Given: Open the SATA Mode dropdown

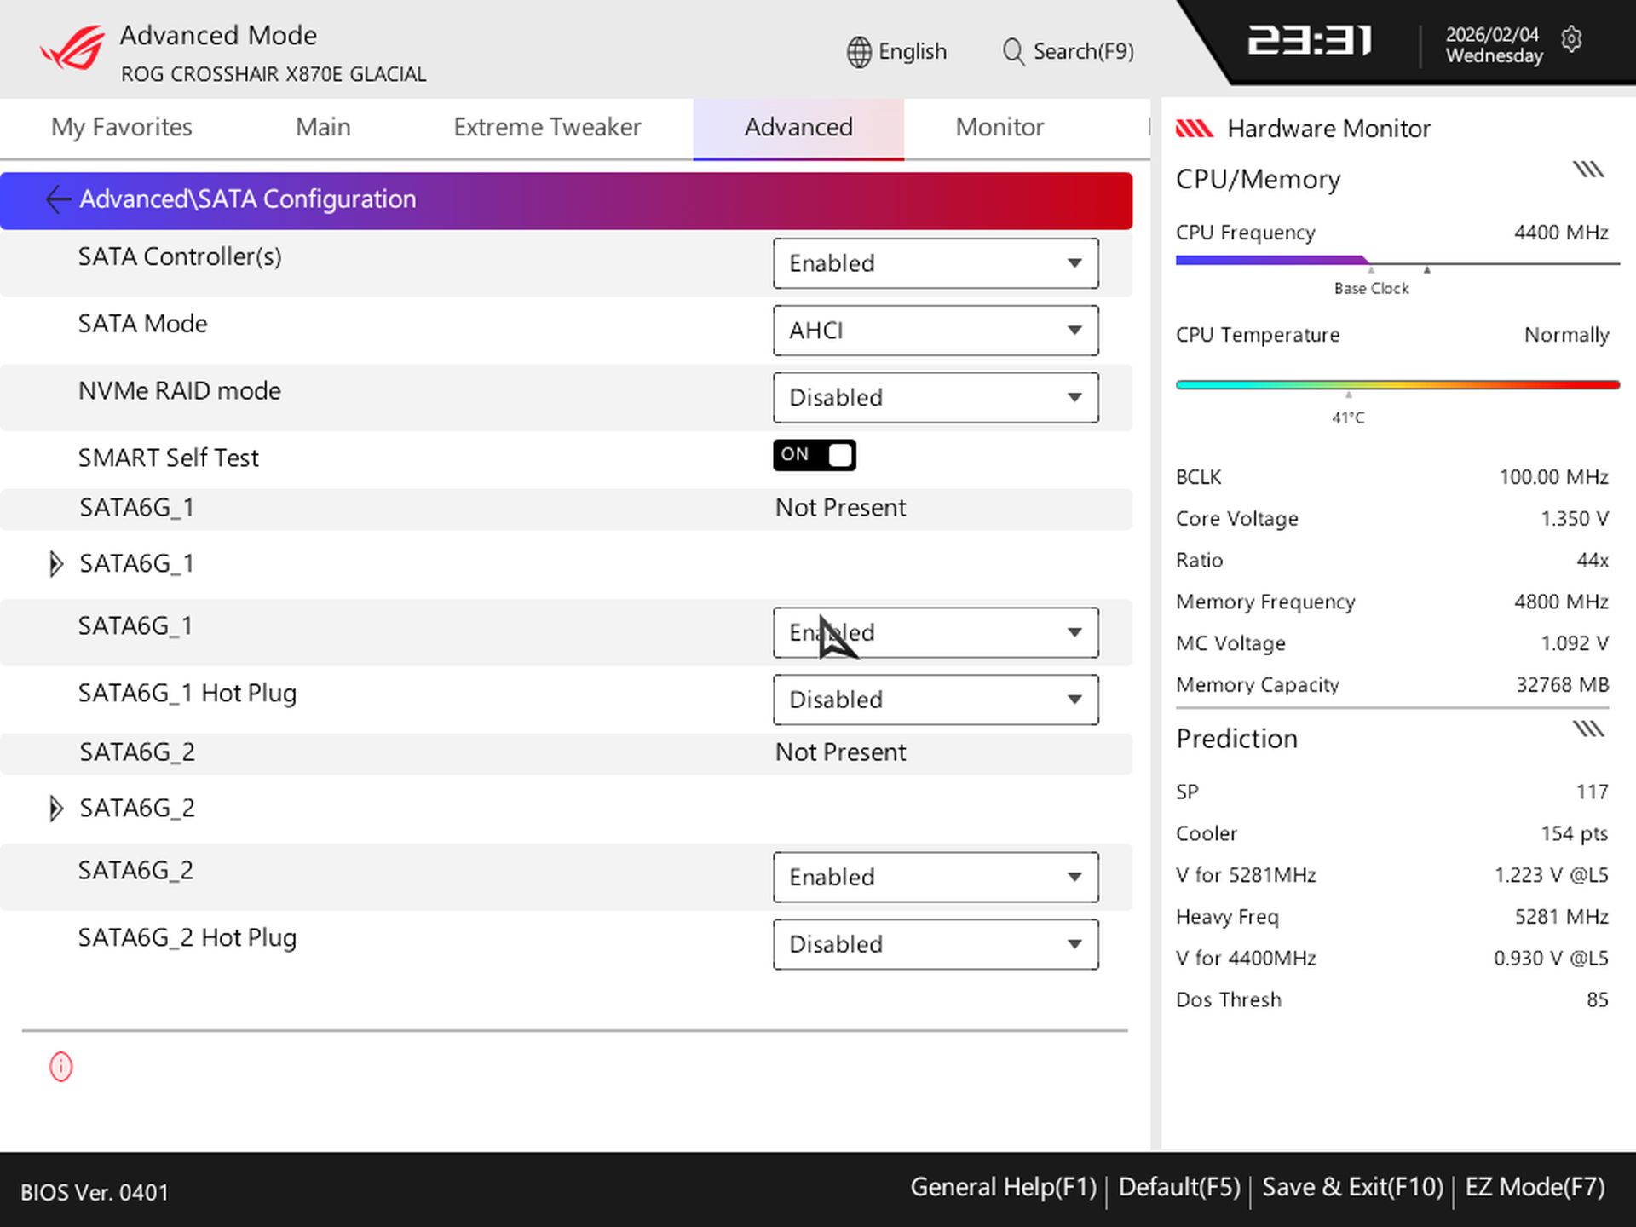Looking at the screenshot, I should coord(935,330).
